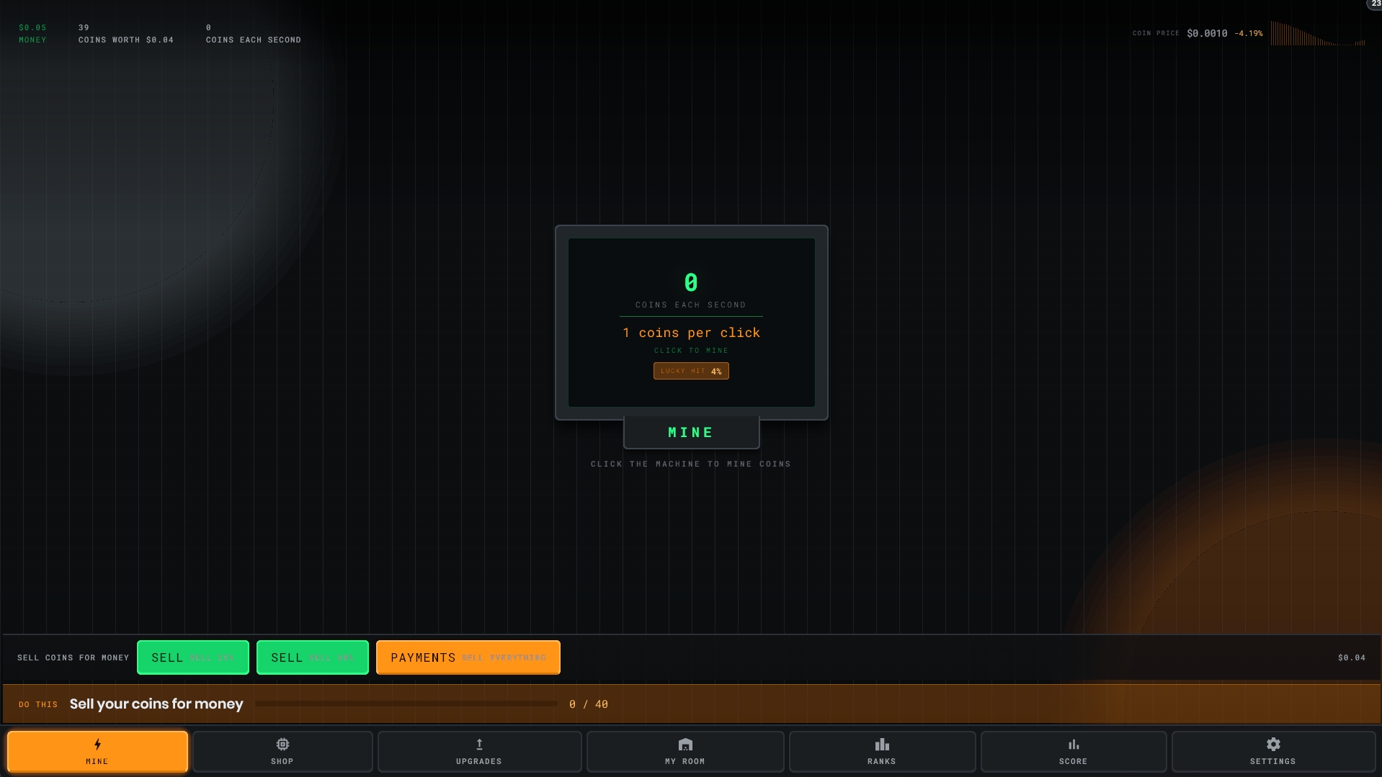This screenshot has height=777, width=1382.
Task: Click the -4.19% price change
Action: [x=1249, y=33]
